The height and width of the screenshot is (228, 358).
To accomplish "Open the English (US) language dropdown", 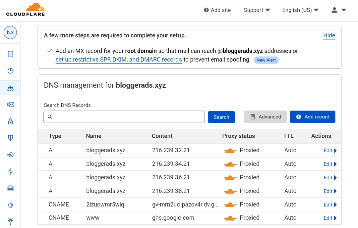I will (300, 10).
